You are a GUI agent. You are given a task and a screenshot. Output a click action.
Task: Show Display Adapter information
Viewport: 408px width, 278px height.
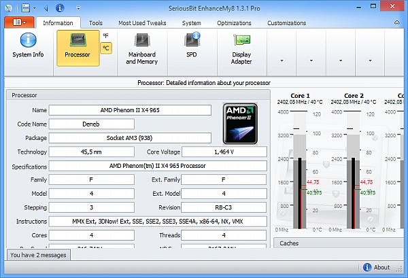(x=241, y=48)
